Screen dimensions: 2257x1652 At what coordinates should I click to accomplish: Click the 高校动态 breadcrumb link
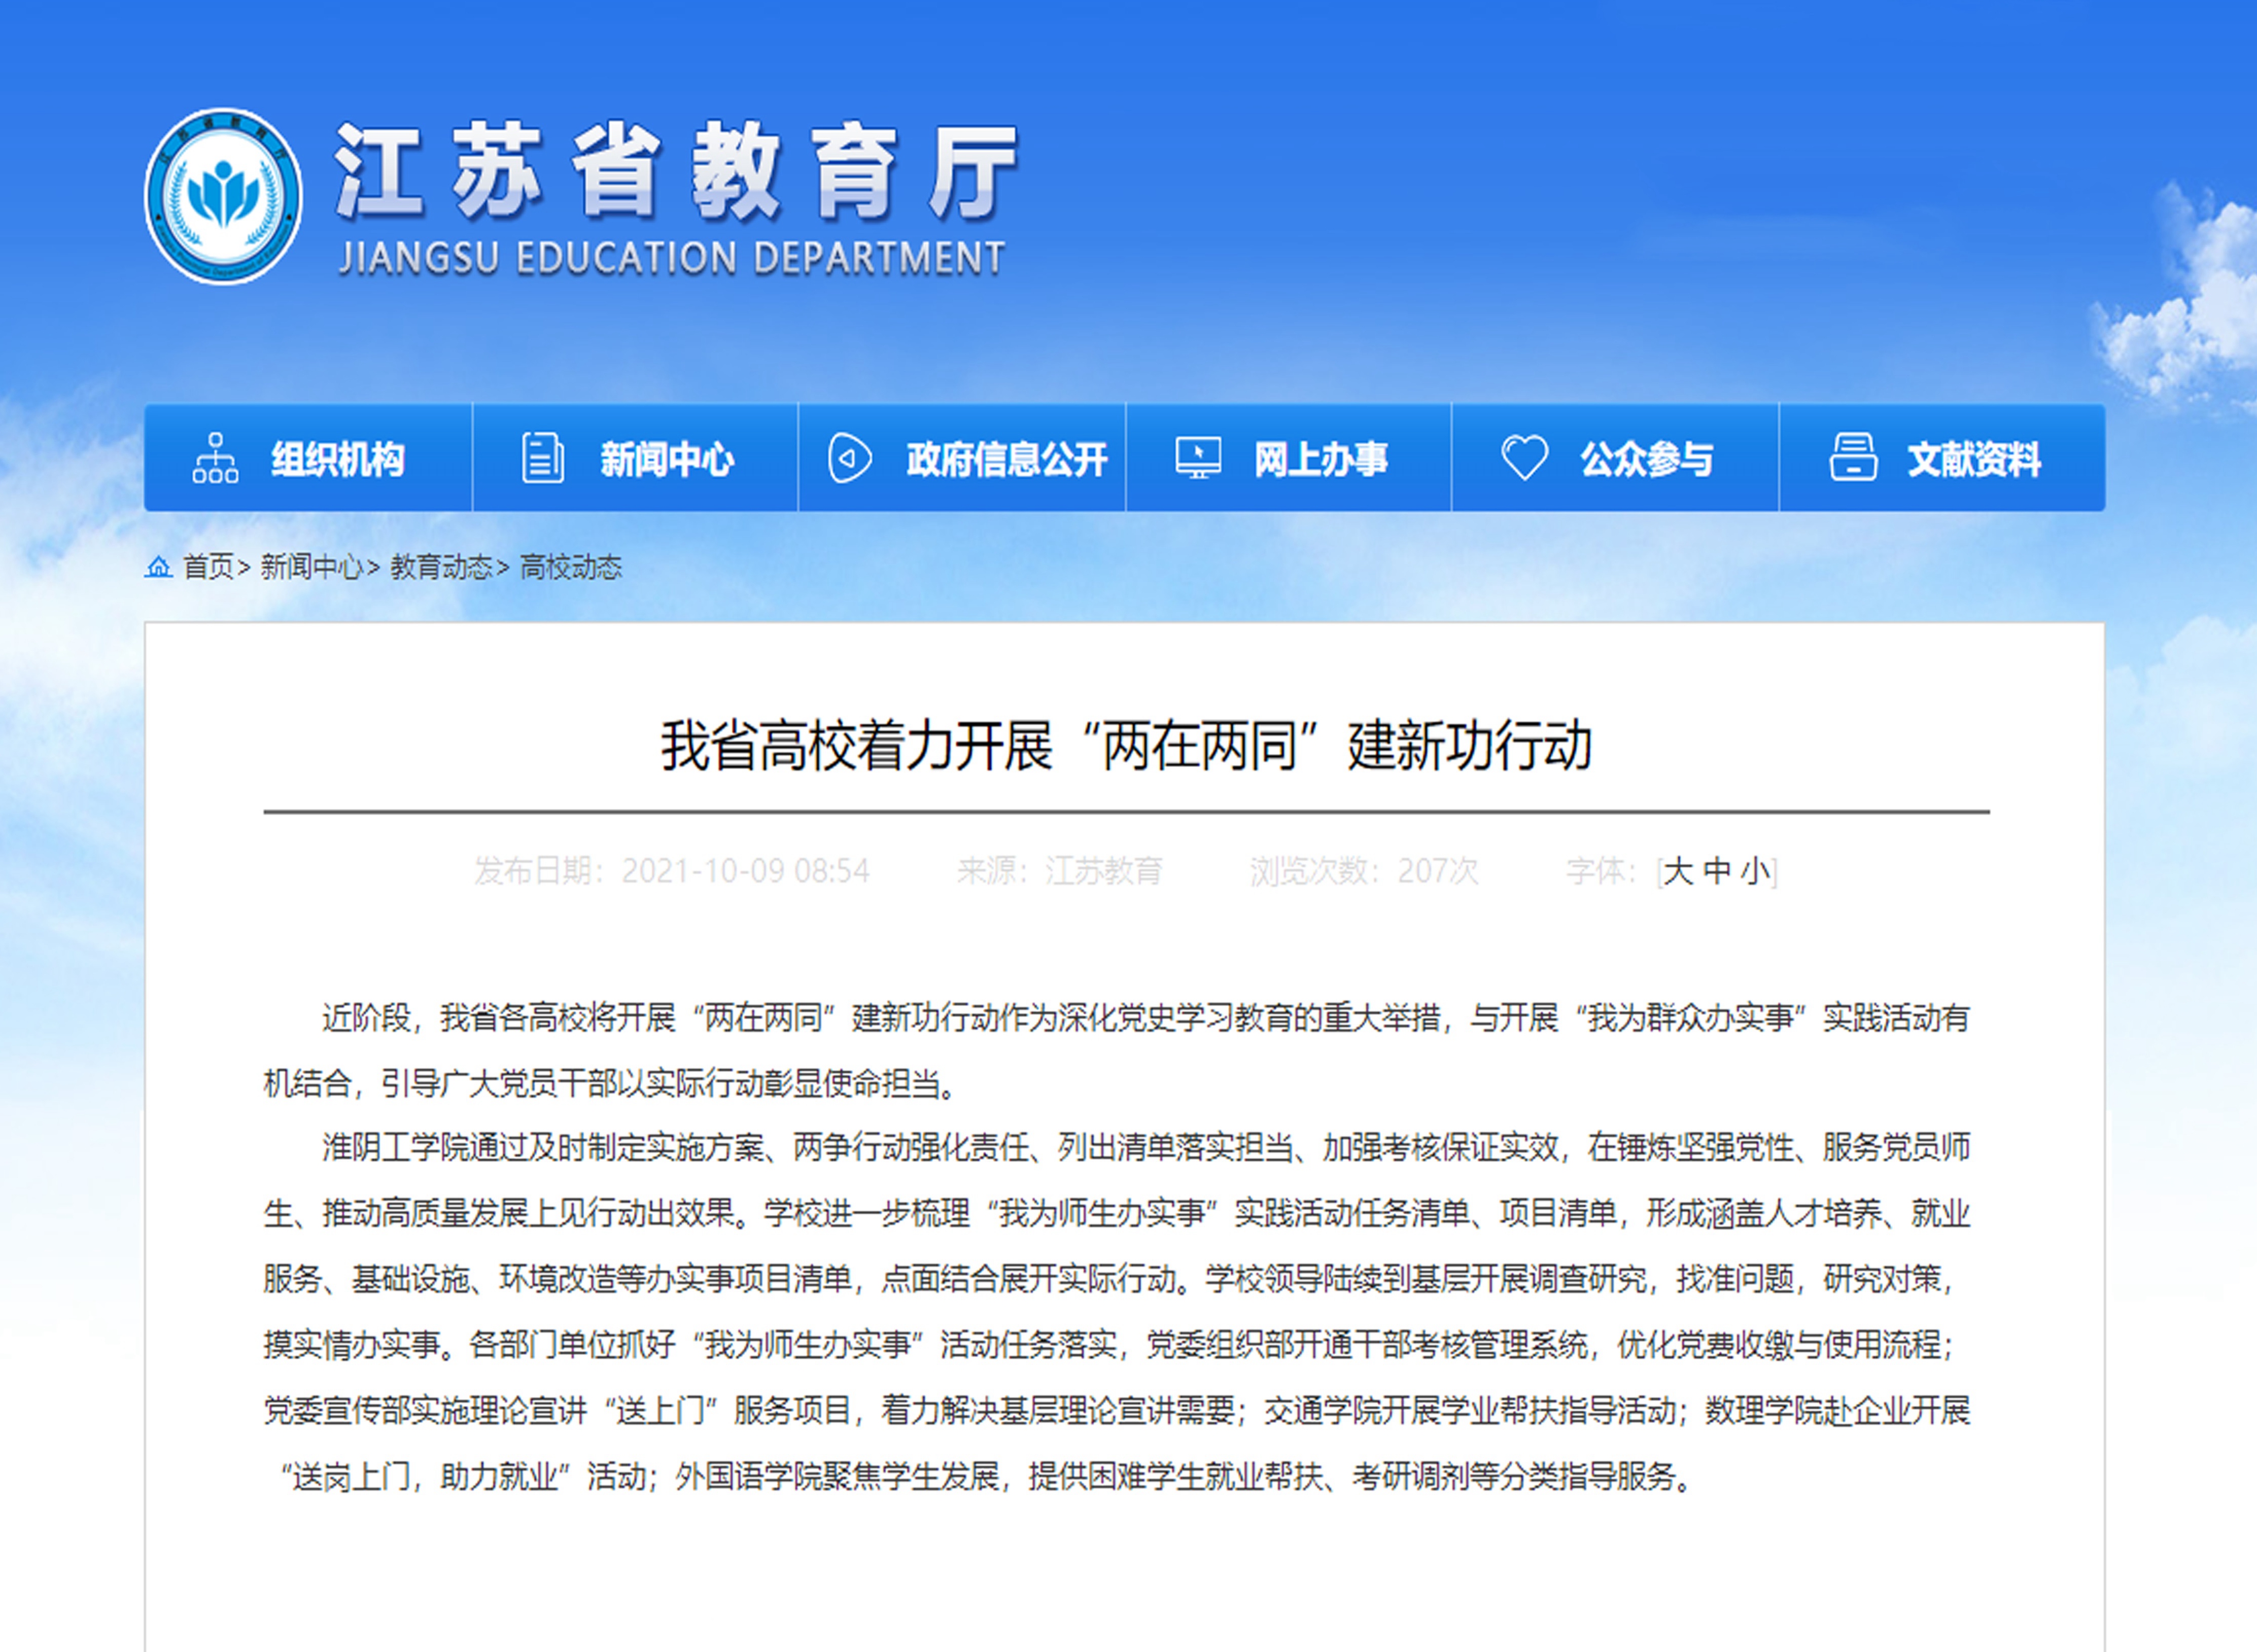pyautogui.click(x=571, y=567)
